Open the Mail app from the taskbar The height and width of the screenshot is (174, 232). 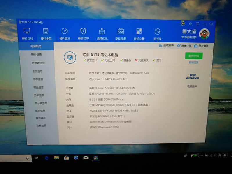86,158
